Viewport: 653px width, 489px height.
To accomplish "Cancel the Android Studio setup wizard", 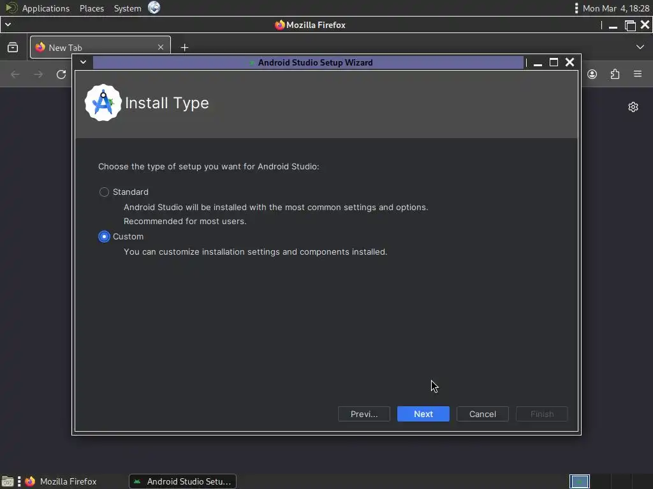I will pos(482,414).
